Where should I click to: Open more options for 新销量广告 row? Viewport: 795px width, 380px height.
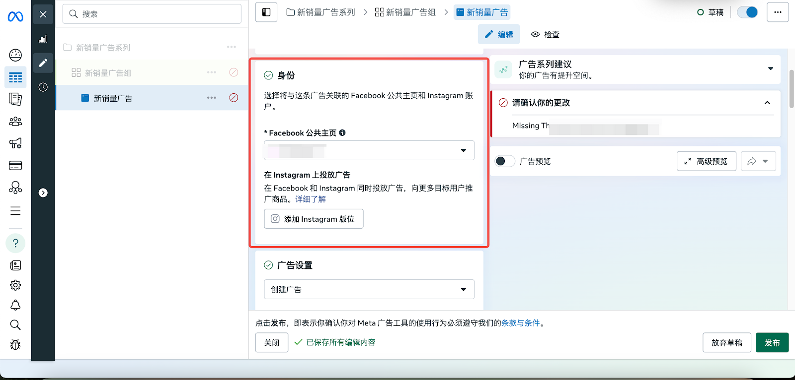point(212,98)
